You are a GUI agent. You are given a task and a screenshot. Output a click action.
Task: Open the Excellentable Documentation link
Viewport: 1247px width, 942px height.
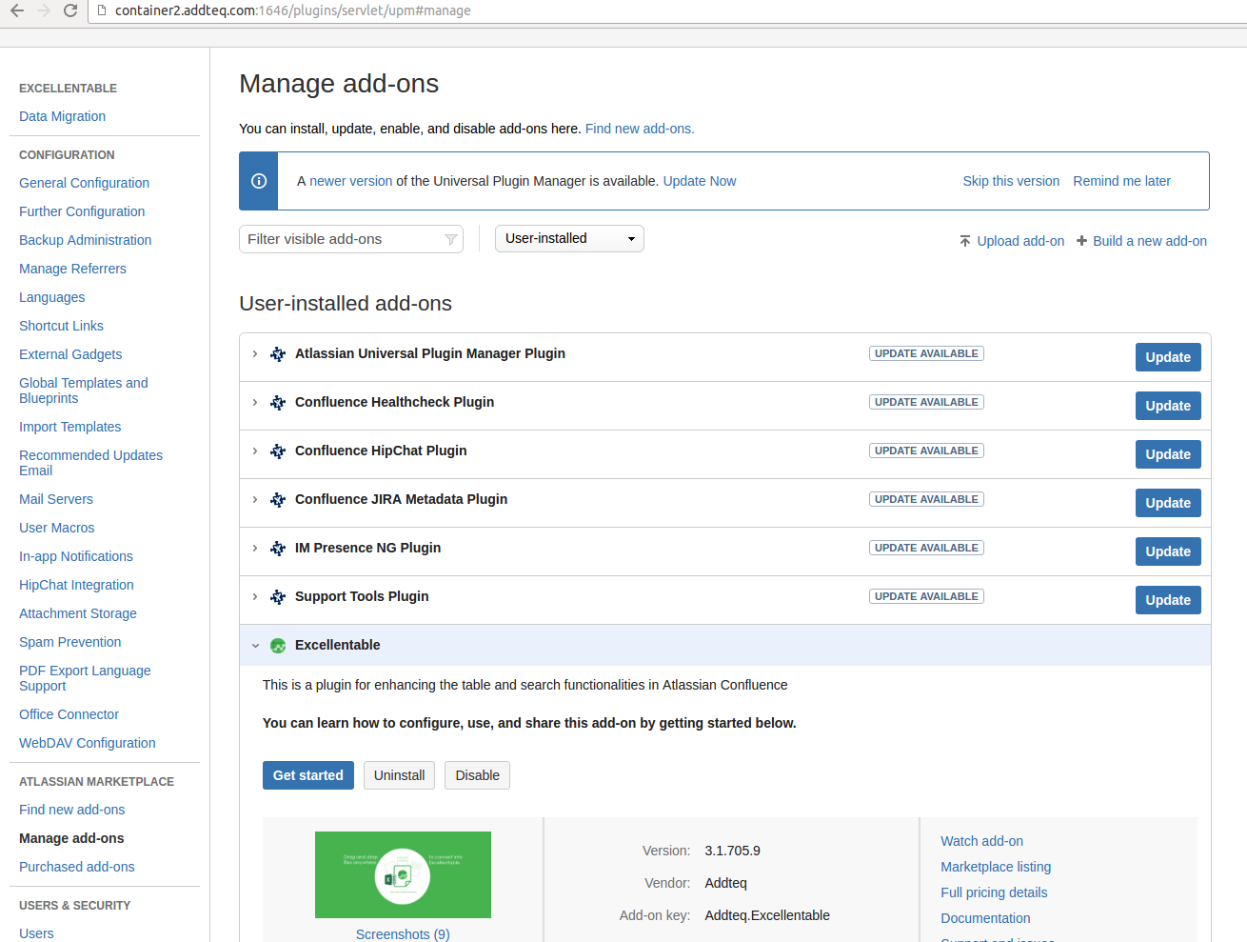[x=985, y=918]
